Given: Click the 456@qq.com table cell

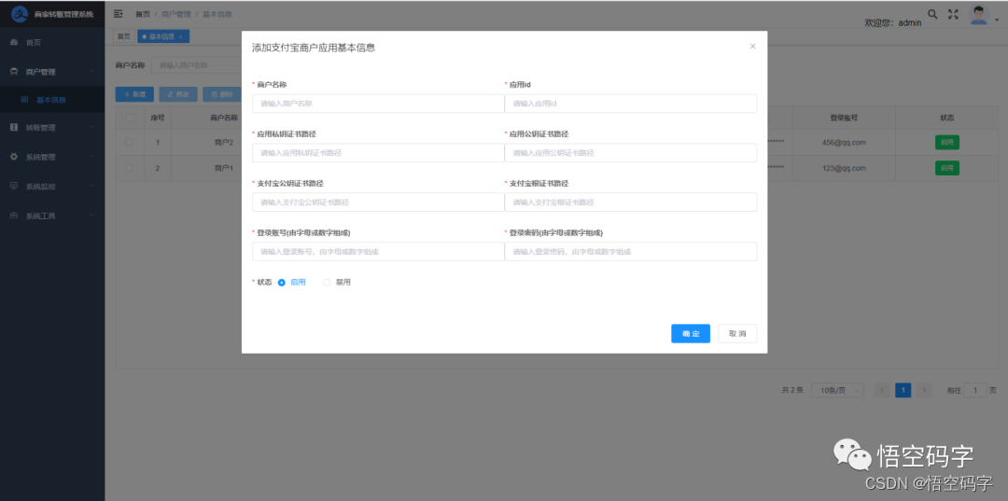Looking at the screenshot, I should tap(844, 143).
